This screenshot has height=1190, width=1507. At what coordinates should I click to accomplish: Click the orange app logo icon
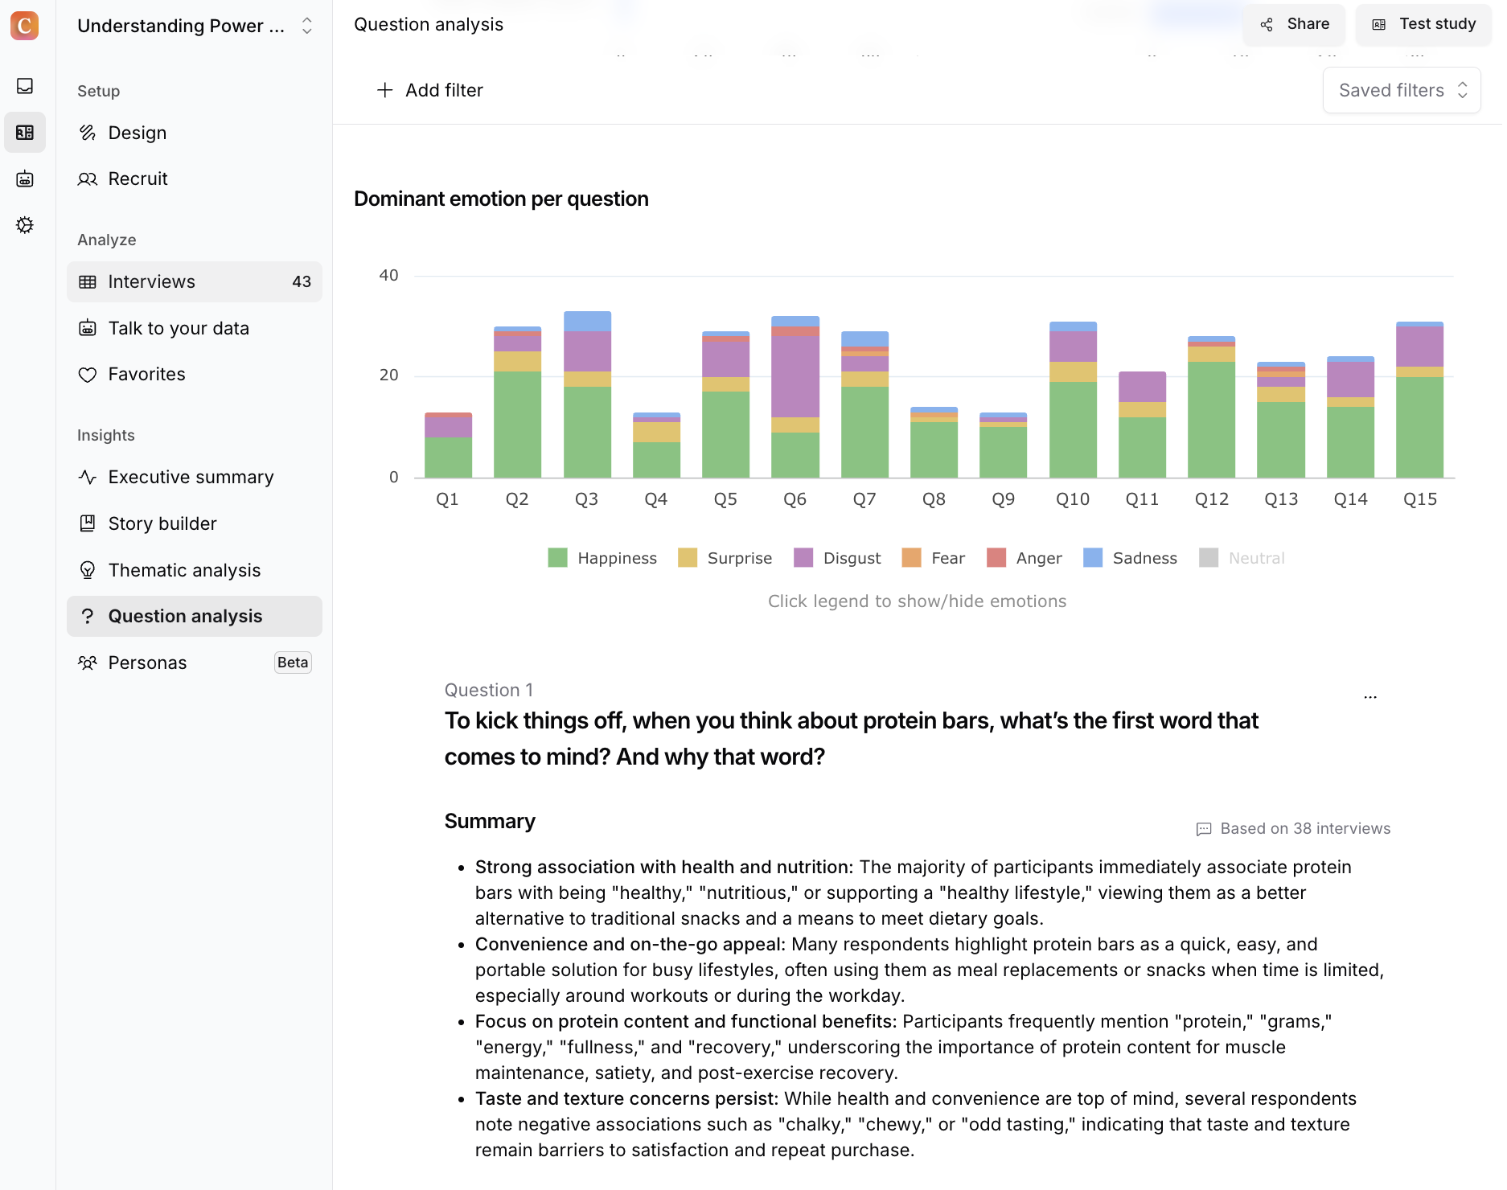click(25, 26)
